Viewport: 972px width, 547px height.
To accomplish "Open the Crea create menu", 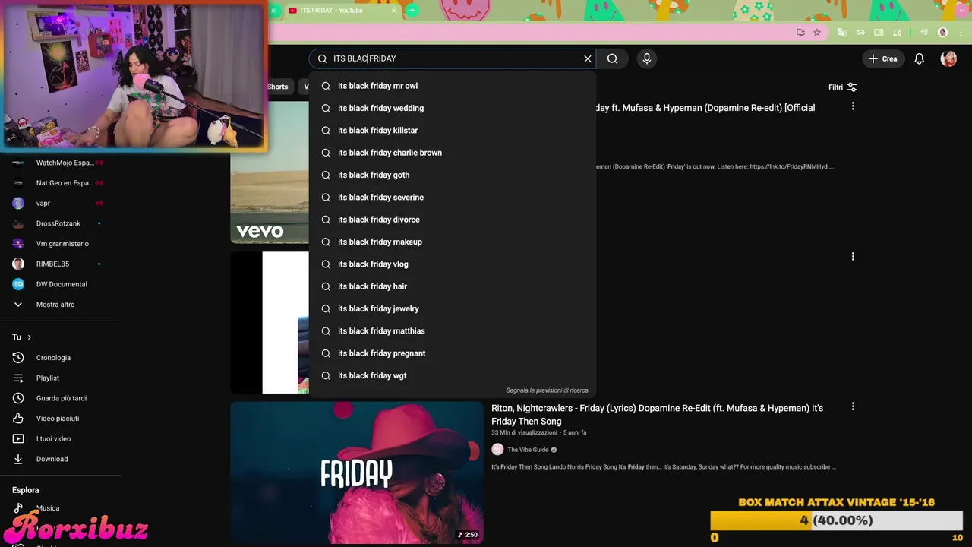I will point(883,58).
